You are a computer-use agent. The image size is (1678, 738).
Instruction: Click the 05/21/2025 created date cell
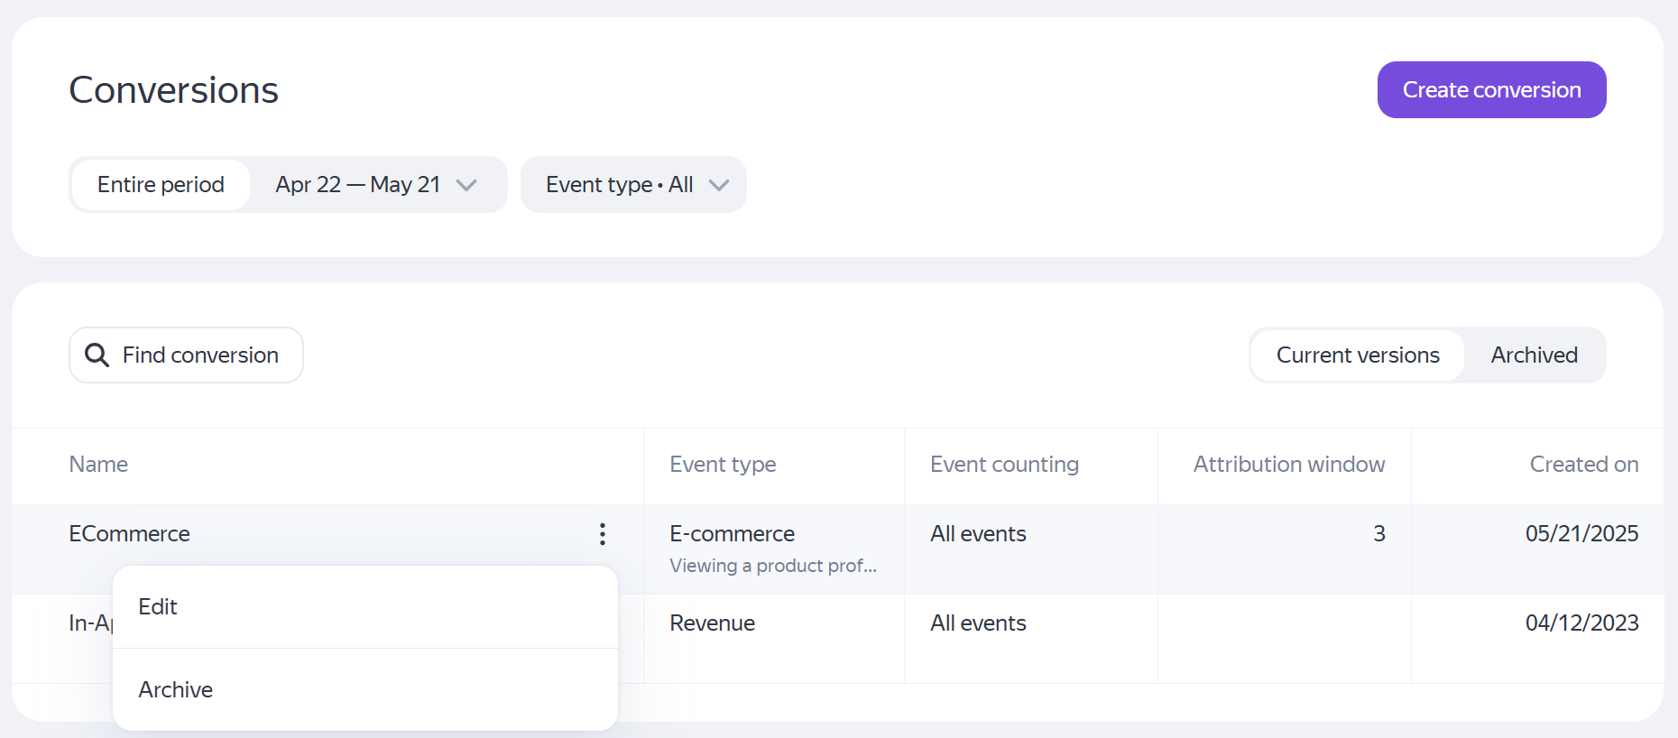tap(1581, 534)
